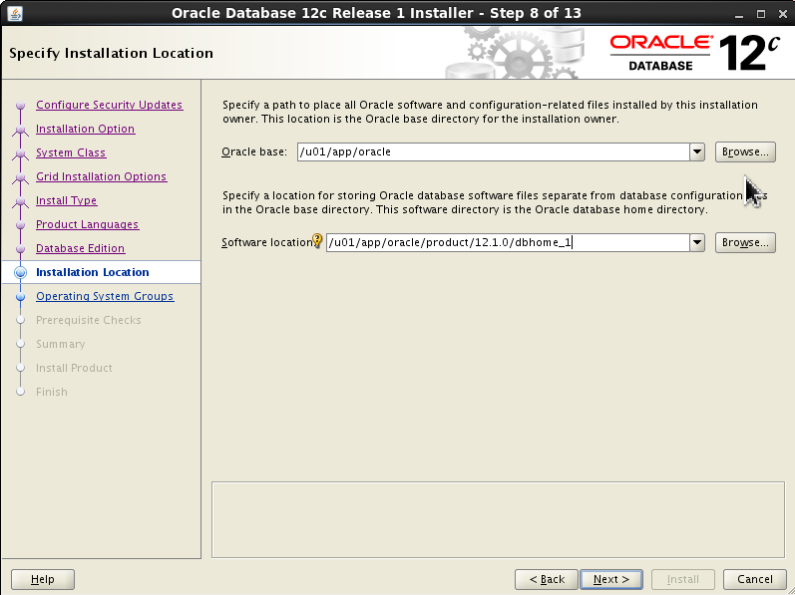Screen dimensions: 795x595
Task: Maximize the installer window
Action: click(761, 14)
